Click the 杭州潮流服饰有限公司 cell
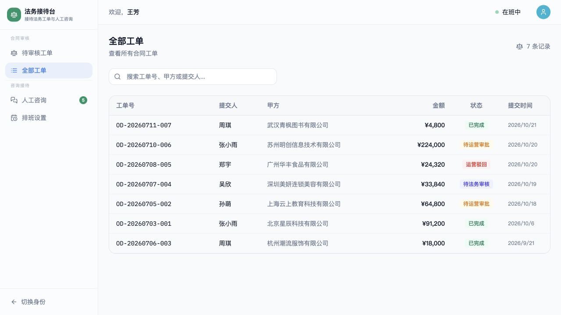The height and width of the screenshot is (315, 561). [x=298, y=243]
